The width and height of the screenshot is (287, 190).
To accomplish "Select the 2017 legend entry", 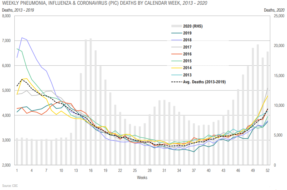I will (x=181, y=47).
